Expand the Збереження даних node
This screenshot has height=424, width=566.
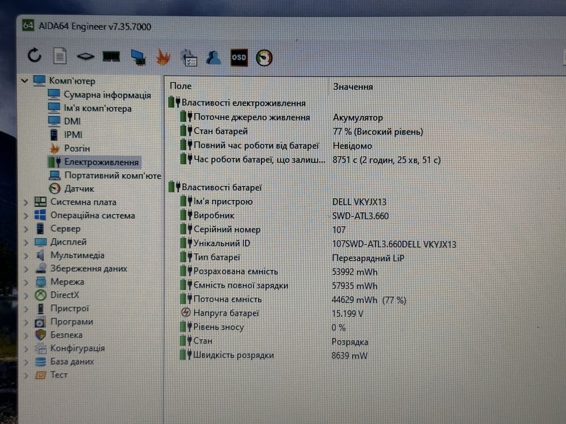coord(26,269)
